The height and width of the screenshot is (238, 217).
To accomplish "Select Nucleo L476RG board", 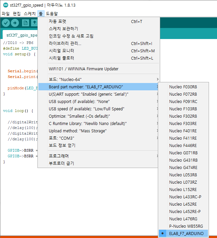I will 183,219.
